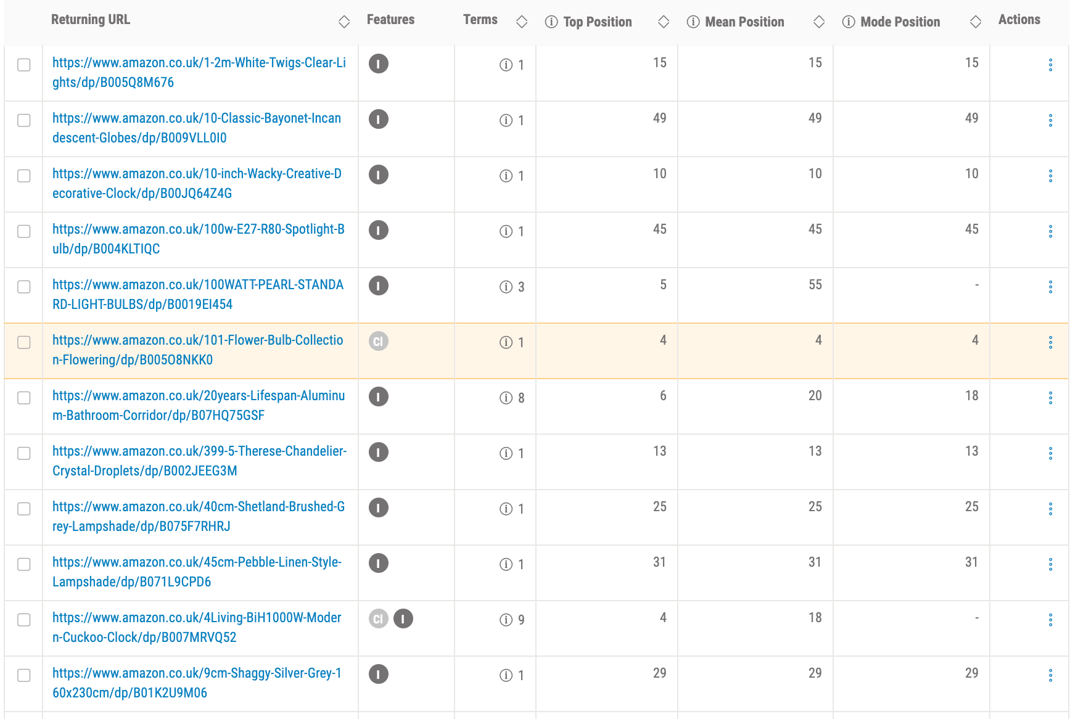Open actions menu for 100WATT-PEARL row
Image resolution: width=1078 pixels, height=719 pixels.
[x=1050, y=287]
